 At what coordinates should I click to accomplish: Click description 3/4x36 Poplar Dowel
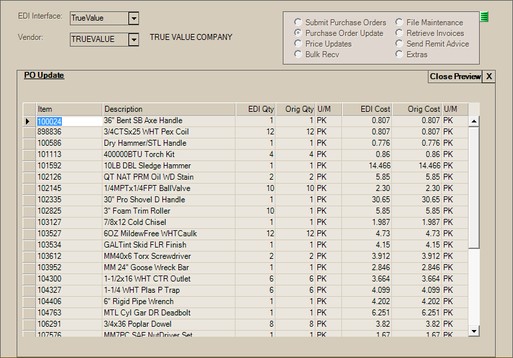(x=138, y=324)
